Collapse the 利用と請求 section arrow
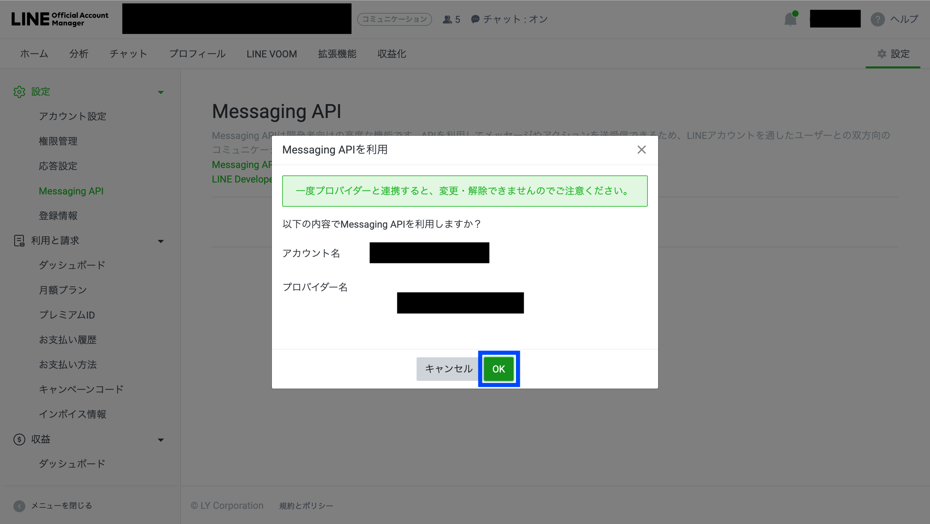The width and height of the screenshot is (930, 524). coord(161,241)
